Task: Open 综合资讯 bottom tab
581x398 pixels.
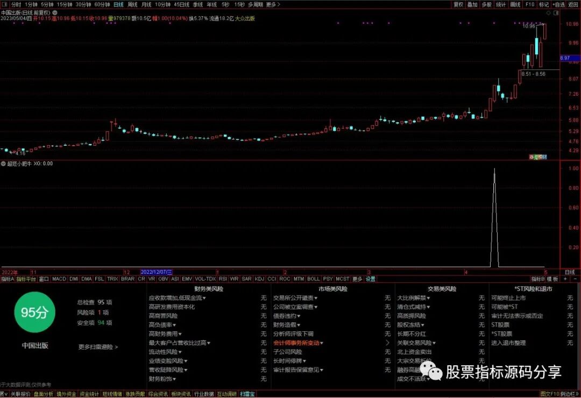Action: (x=158, y=394)
